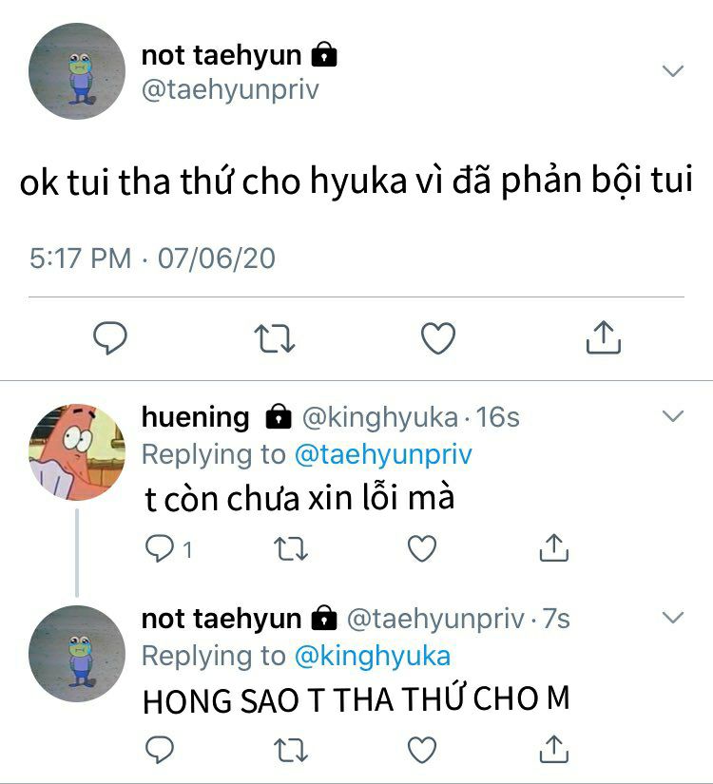Open the blue @kinghyuka mention link
The height and width of the screenshot is (784, 713).
coord(373,656)
